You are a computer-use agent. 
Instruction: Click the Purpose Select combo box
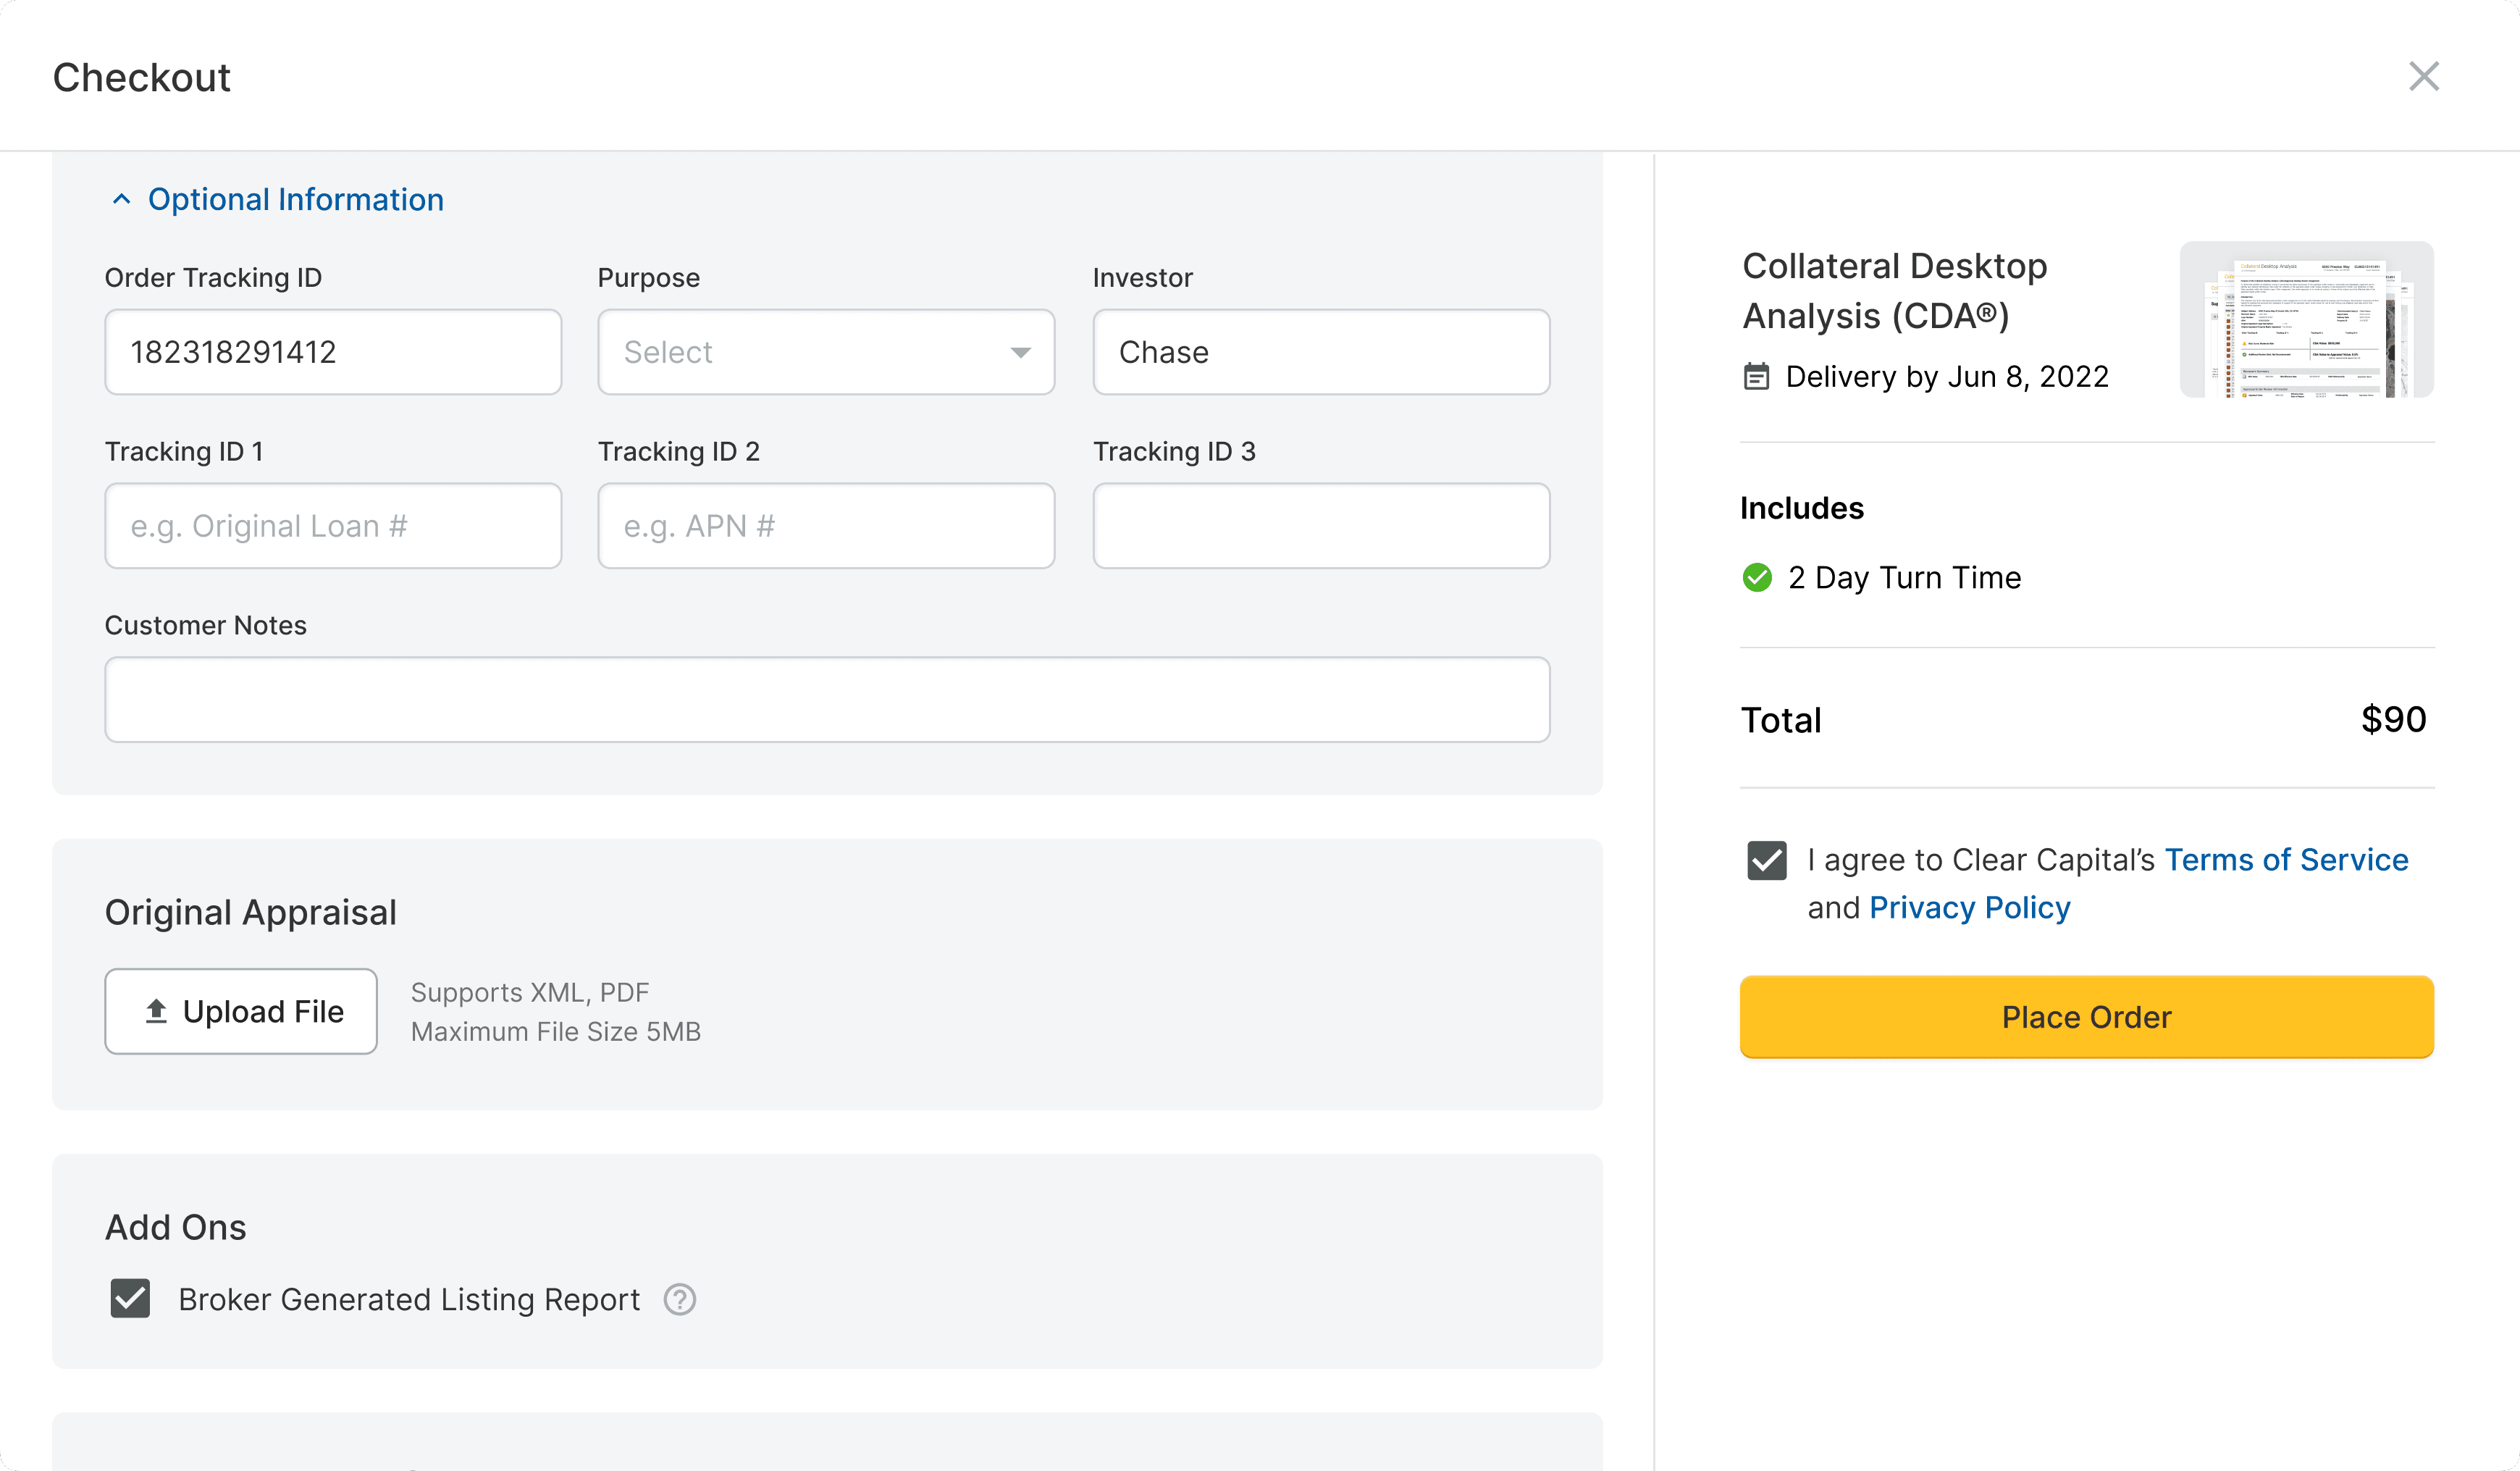(x=826, y=352)
